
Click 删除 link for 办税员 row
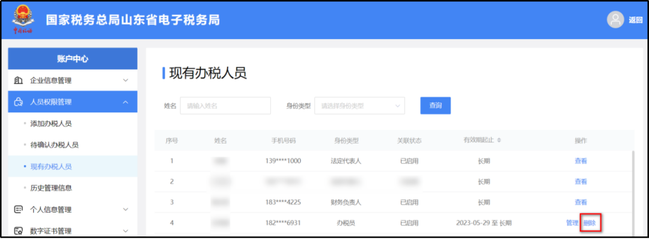coord(590,223)
